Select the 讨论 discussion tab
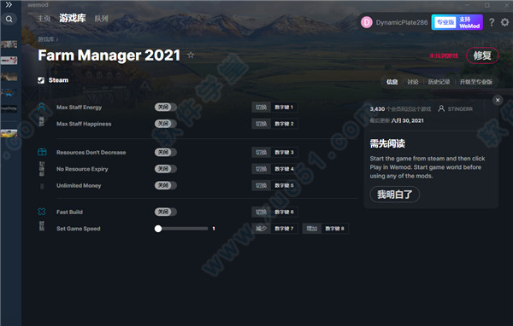513x326 pixels. pyautogui.click(x=413, y=82)
